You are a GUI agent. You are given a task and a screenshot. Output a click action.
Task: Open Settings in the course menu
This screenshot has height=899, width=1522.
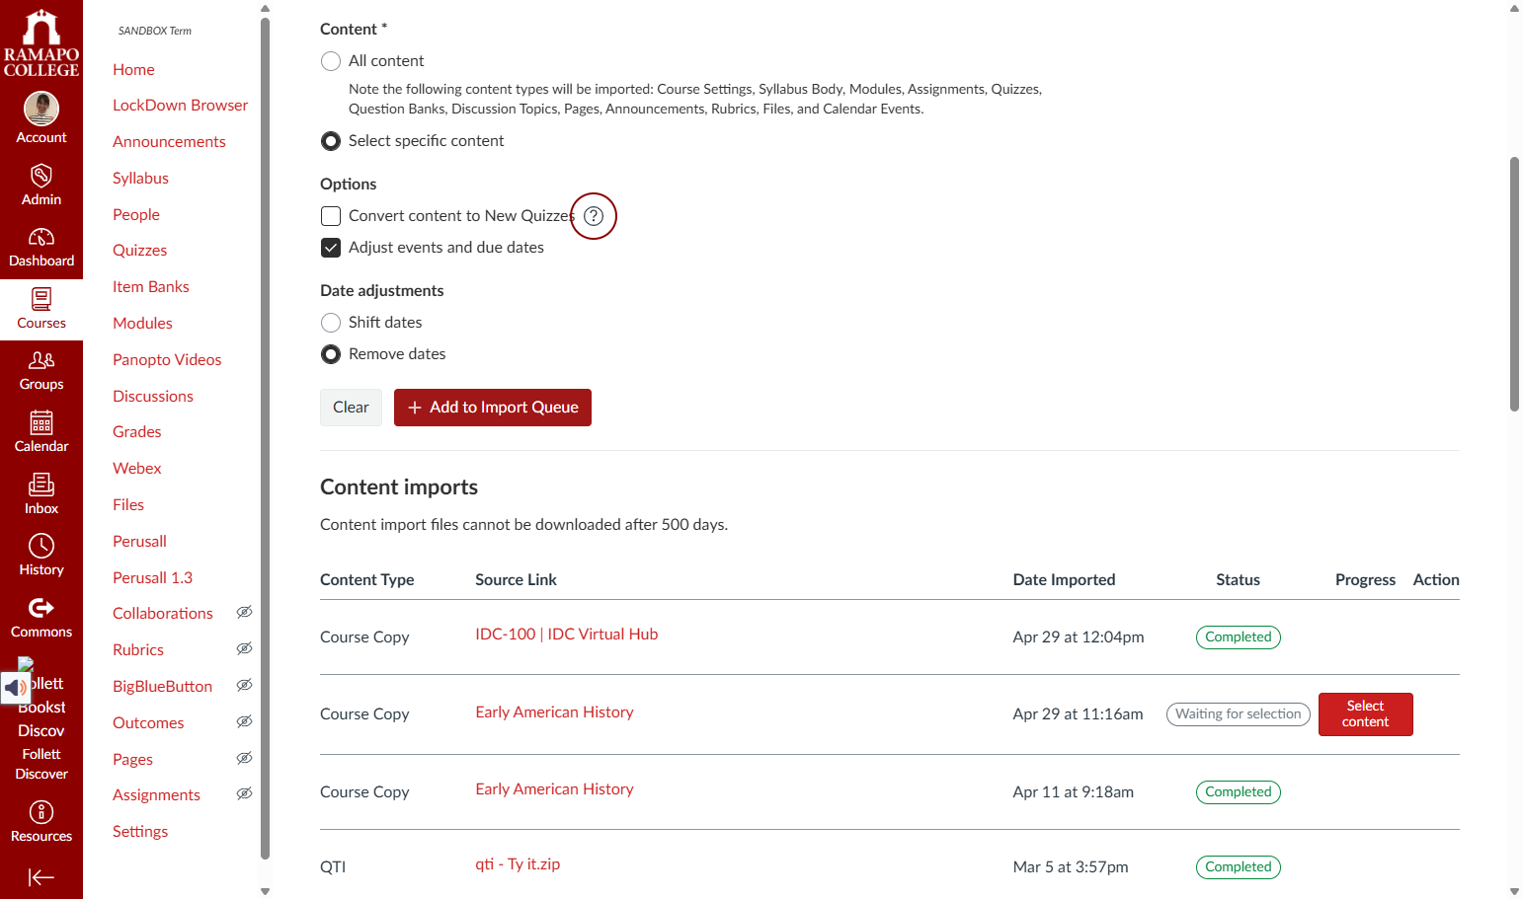pyautogui.click(x=140, y=831)
